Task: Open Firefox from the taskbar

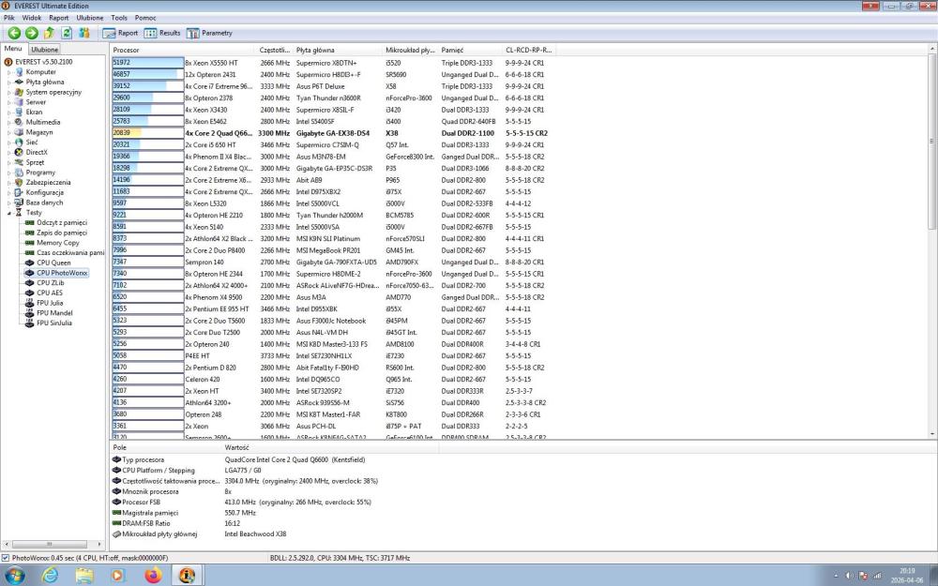Action: click(x=153, y=576)
